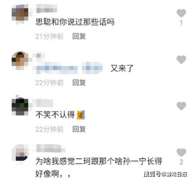This screenshot has width=192, height=180.
Task: Tap the comment text '又来了'
Action: (x=122, y=68)
